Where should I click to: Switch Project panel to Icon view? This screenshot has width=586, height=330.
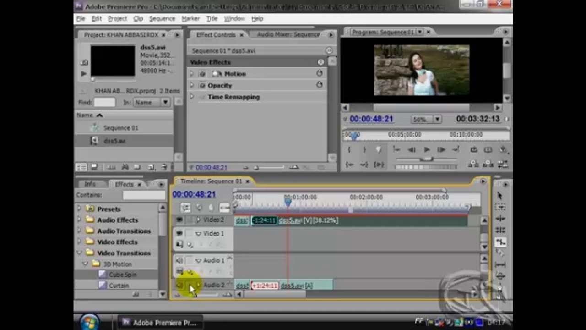click(x=94, y=167)
